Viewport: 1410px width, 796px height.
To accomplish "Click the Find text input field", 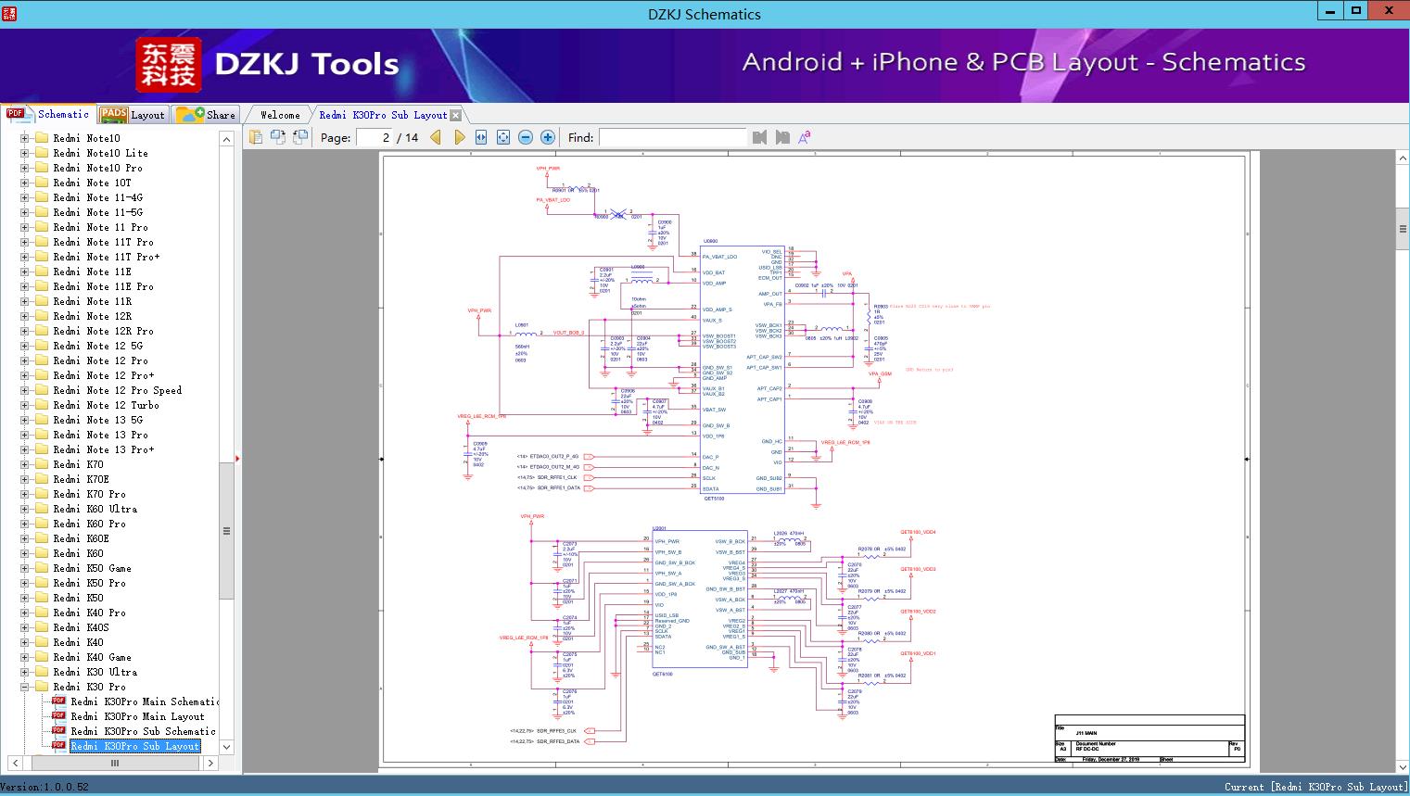I will tap(672, 137).
